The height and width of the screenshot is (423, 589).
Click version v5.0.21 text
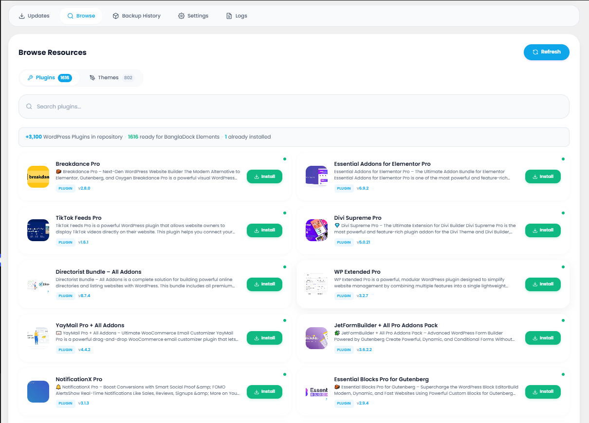point(363,242)
